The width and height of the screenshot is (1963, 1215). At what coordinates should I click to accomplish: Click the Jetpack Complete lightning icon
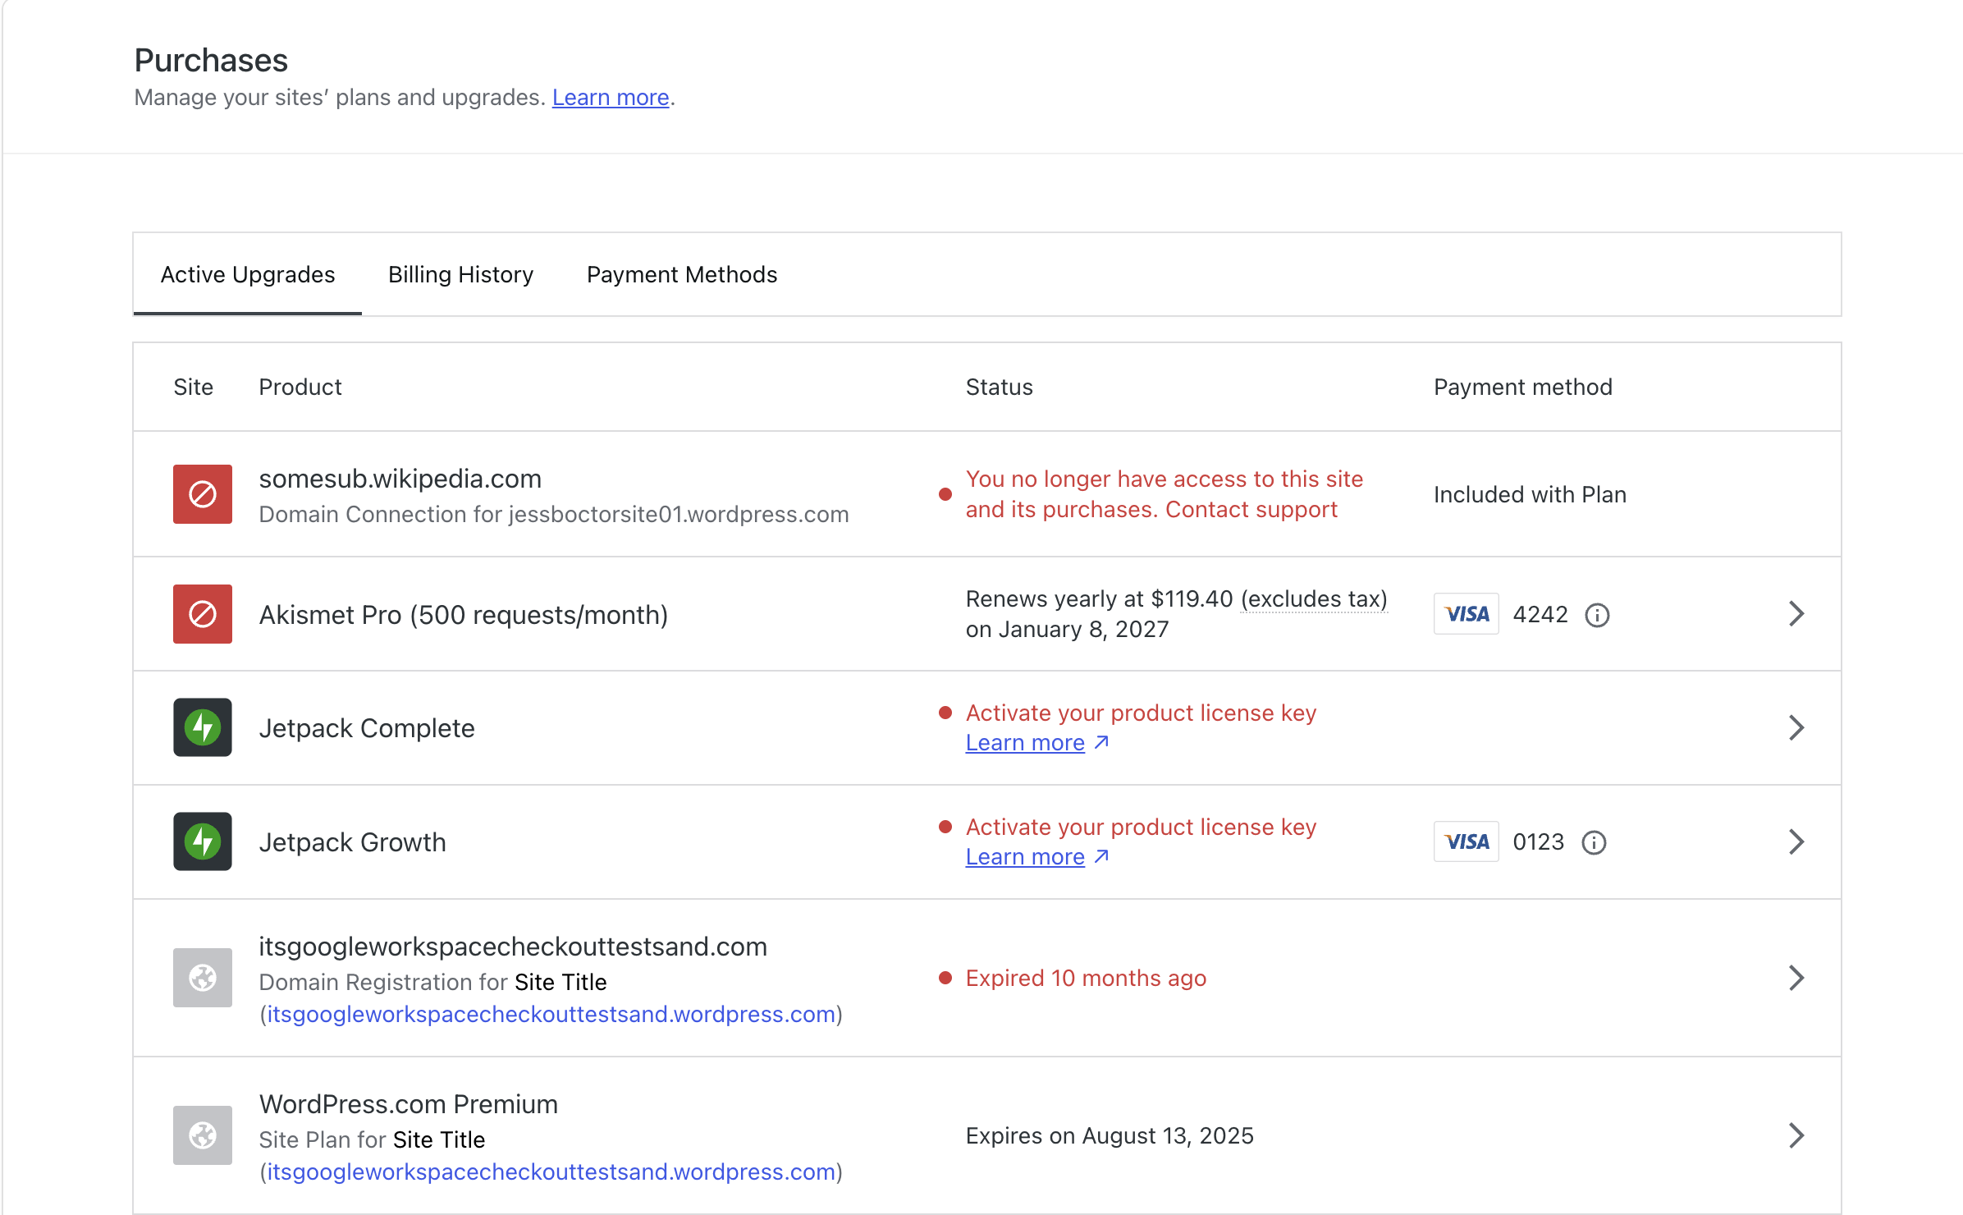coord(202,727)
